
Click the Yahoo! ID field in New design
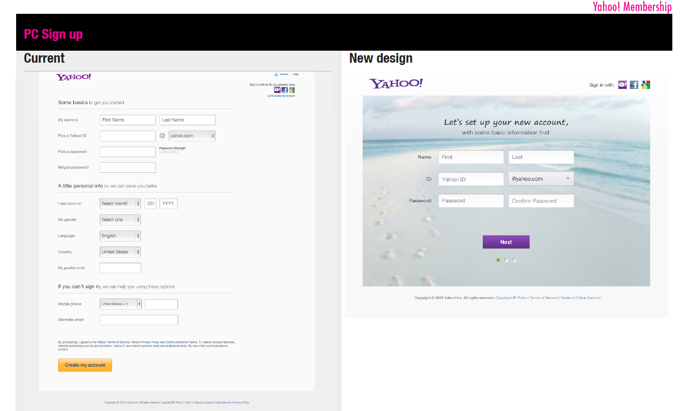(x=471, y=179)
